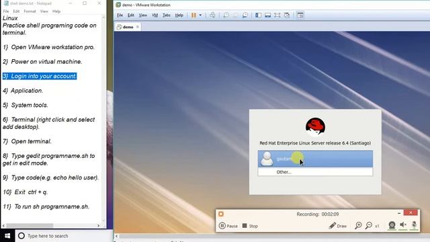This screenshot has width=430, height=242.
Task: Open the View menu in VMware Workstation
Action: [x=142, y=15]
